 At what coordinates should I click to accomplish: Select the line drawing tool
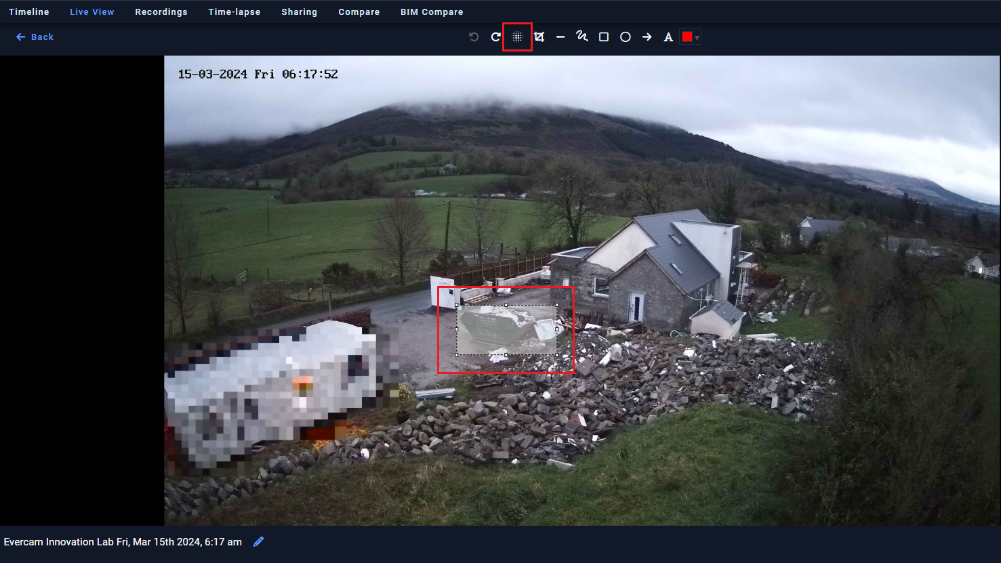(x=560, y=37)
